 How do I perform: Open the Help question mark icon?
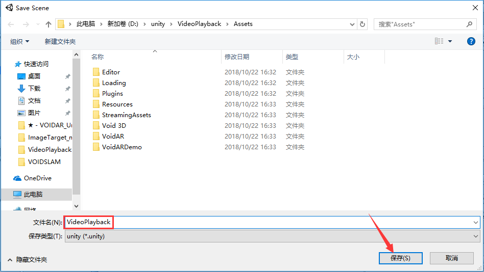tap(471, 41)
